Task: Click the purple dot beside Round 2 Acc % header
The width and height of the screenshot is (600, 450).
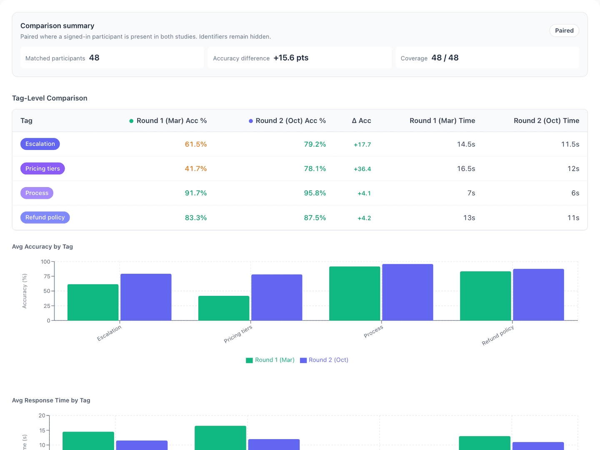Action: click(x=251, y=121)
